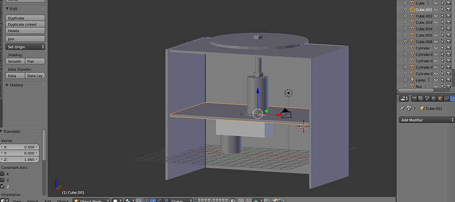This screenshot has width=455, height=202.
Task: Set shading to Smooth
Action: pyautogui.click(x=15, y=62)
